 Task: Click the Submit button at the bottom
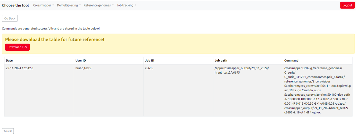8,131
